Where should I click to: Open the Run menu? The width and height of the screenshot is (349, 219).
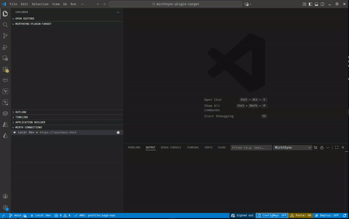73,4
